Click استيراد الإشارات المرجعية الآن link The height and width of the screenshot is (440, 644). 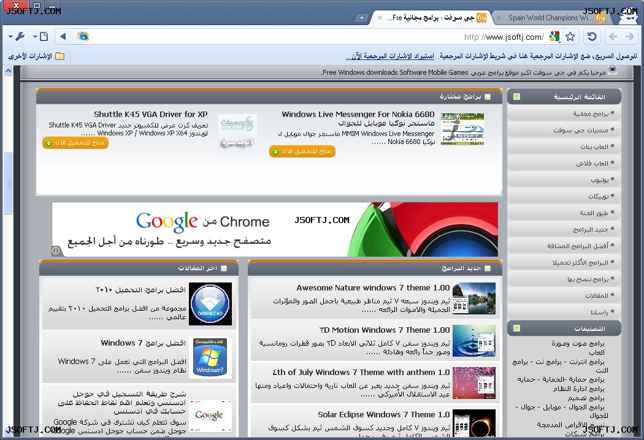[x=390, y=56]
